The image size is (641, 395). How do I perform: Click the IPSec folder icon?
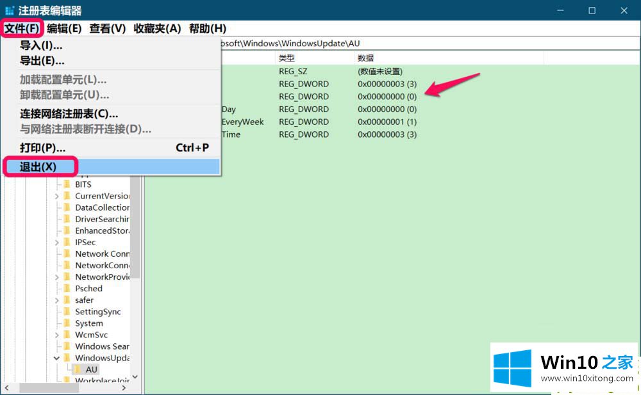point(67,242)
